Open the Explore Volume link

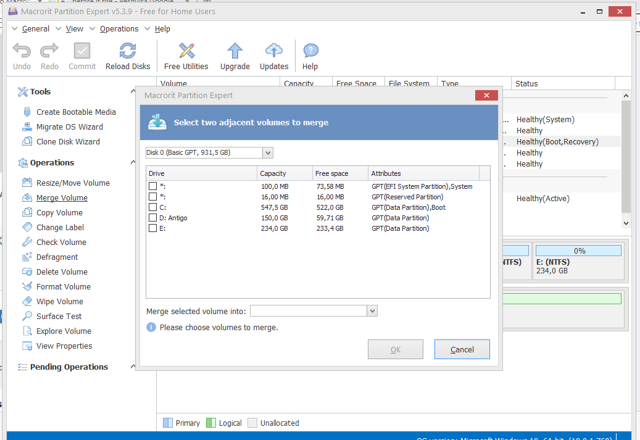click(x=64, y=331)
